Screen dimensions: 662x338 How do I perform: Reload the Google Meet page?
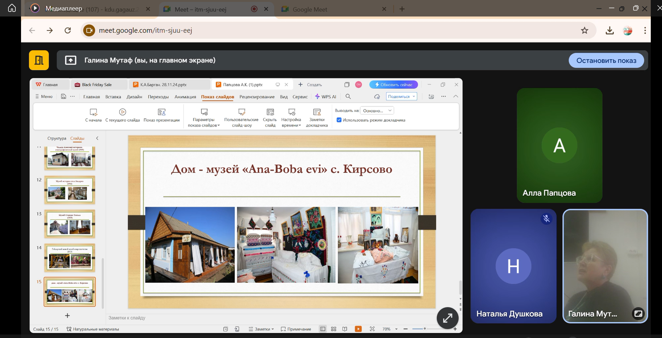click(x=68, y=31)
